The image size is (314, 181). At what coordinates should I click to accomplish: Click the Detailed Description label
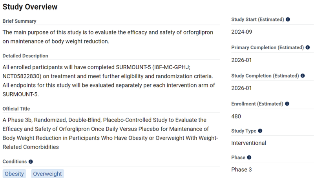[25, 56]
